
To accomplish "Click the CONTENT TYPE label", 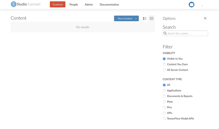I will pos(172,79).
